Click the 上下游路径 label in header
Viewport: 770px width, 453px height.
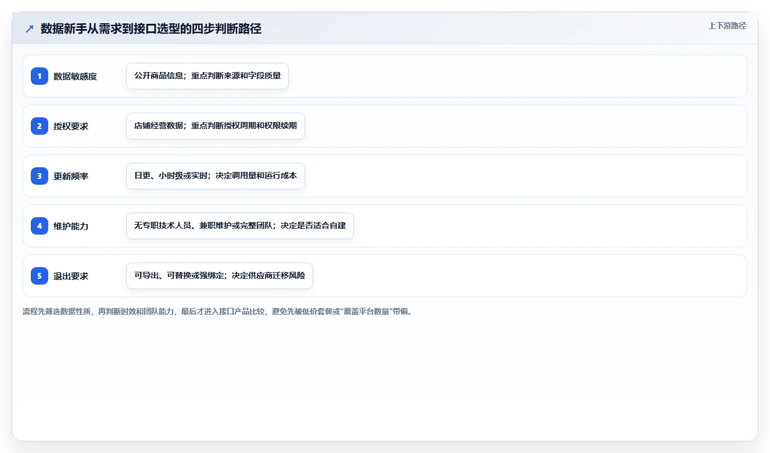pyautogui.click(x=727, y=26)
